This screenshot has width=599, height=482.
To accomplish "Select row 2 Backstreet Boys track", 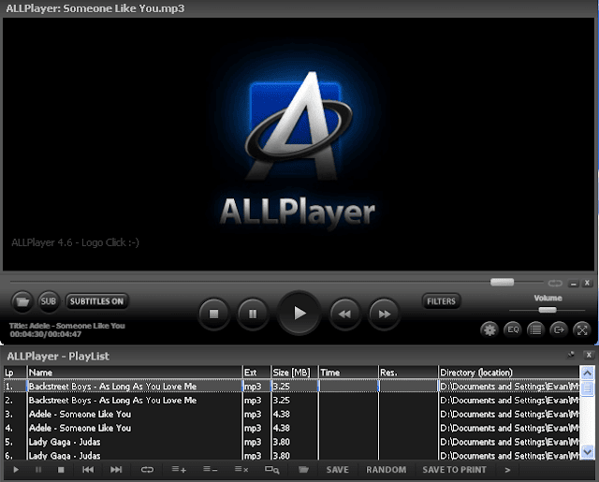I will click(x=291, y=401).
